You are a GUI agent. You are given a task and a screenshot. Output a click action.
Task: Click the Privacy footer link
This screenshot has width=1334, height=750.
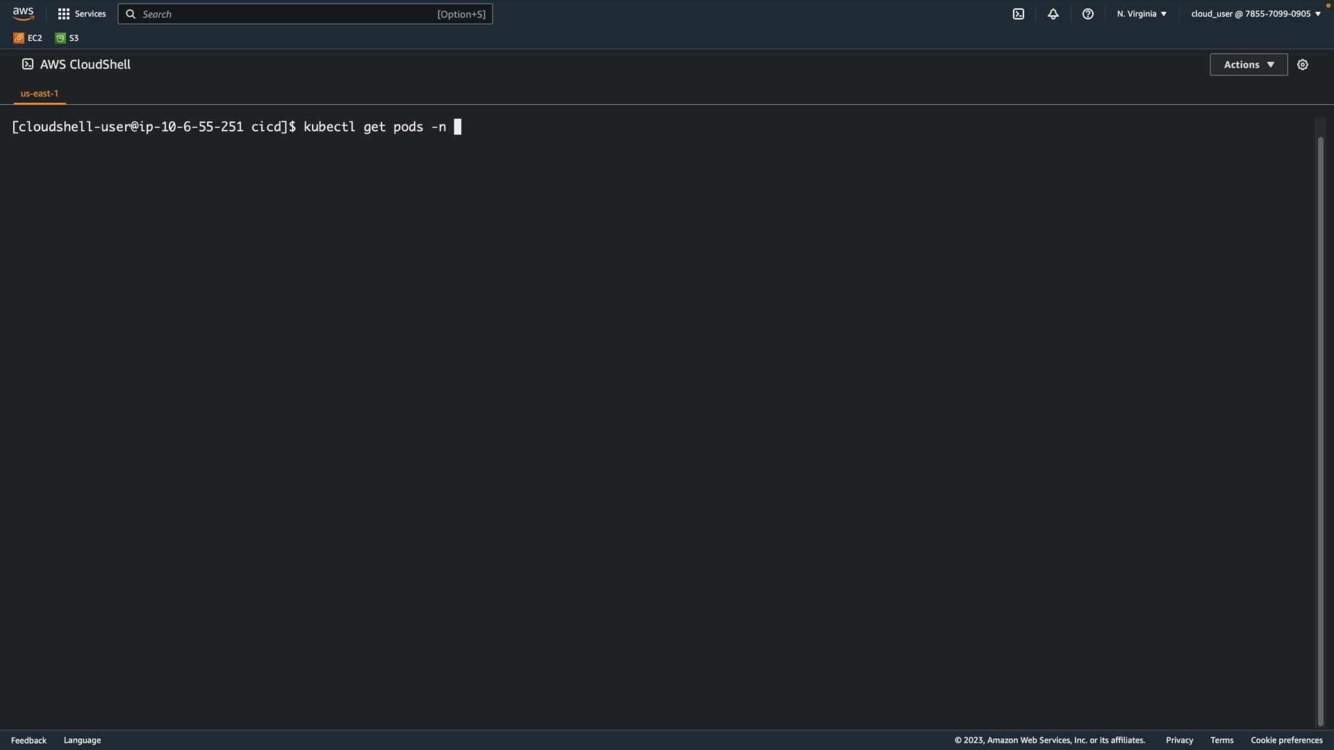point(1179,740)
